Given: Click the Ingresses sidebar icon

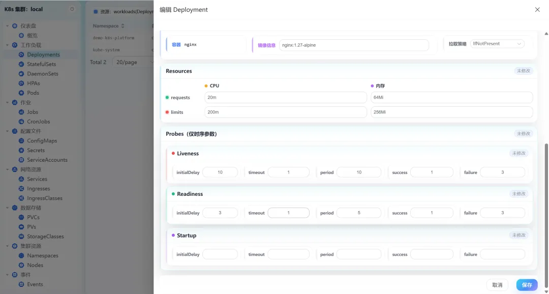Looking at the screenshot, I should click(x=21, y=189).
